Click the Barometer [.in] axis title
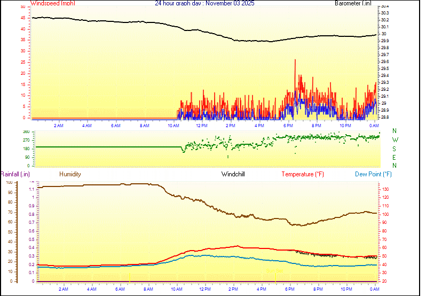The width and height of the screenshot is (426, 296). [353, 3]
